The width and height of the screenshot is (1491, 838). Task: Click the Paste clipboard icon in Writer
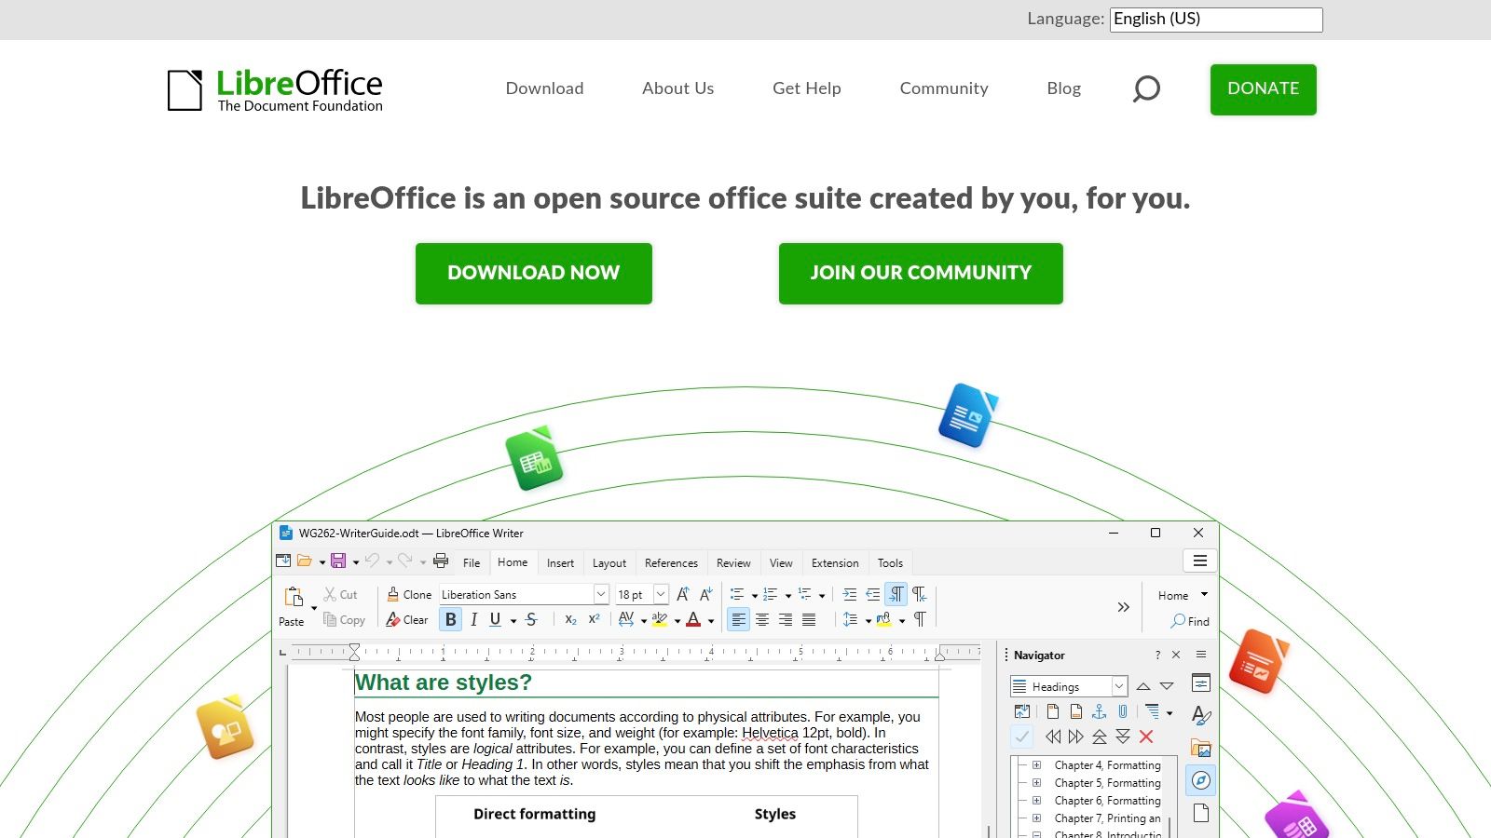pos(294,597)
